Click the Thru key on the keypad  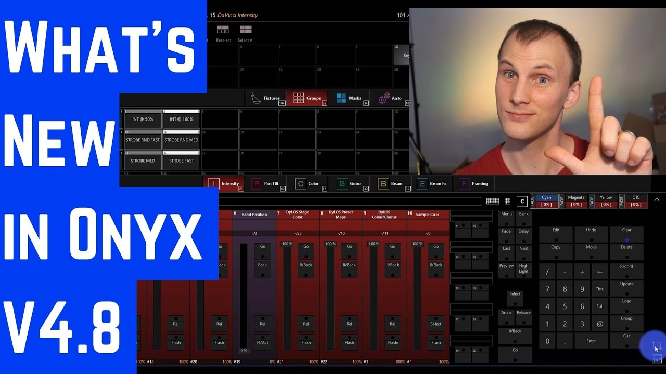[600, 289]
